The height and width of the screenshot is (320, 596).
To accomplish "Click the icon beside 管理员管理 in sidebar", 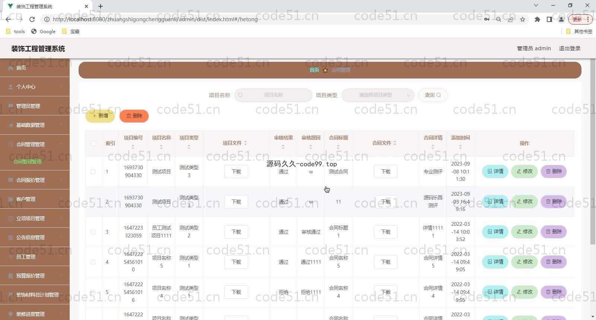I will [10, 106].
